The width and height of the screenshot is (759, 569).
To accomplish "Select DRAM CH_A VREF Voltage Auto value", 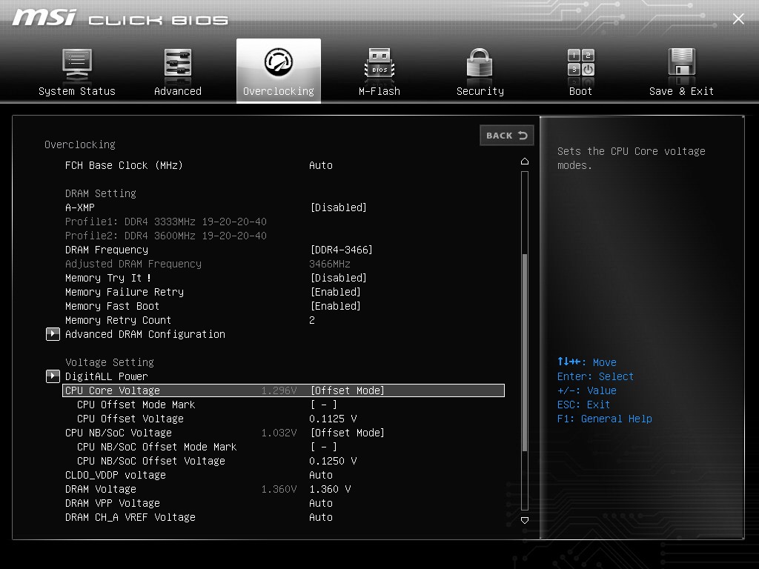I will [321, 517].
